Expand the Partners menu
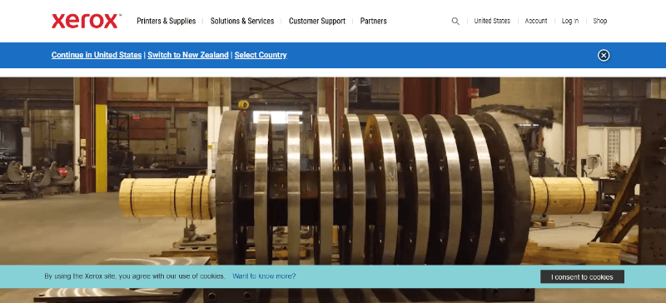The height and width of the screenshot is (303, 666). [x=373, y=21]
